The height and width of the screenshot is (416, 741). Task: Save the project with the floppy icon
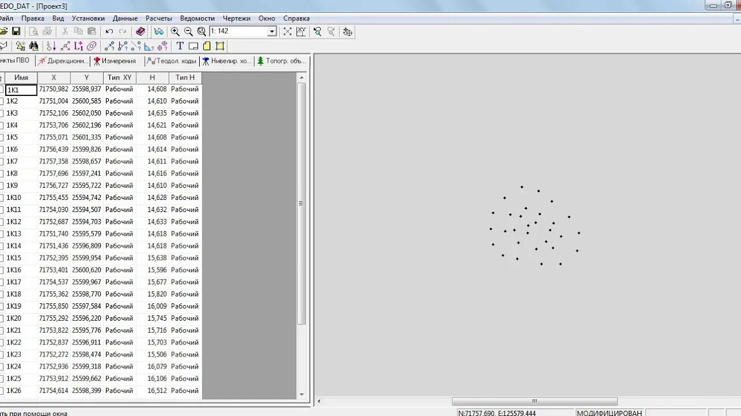tap(16, 31)
